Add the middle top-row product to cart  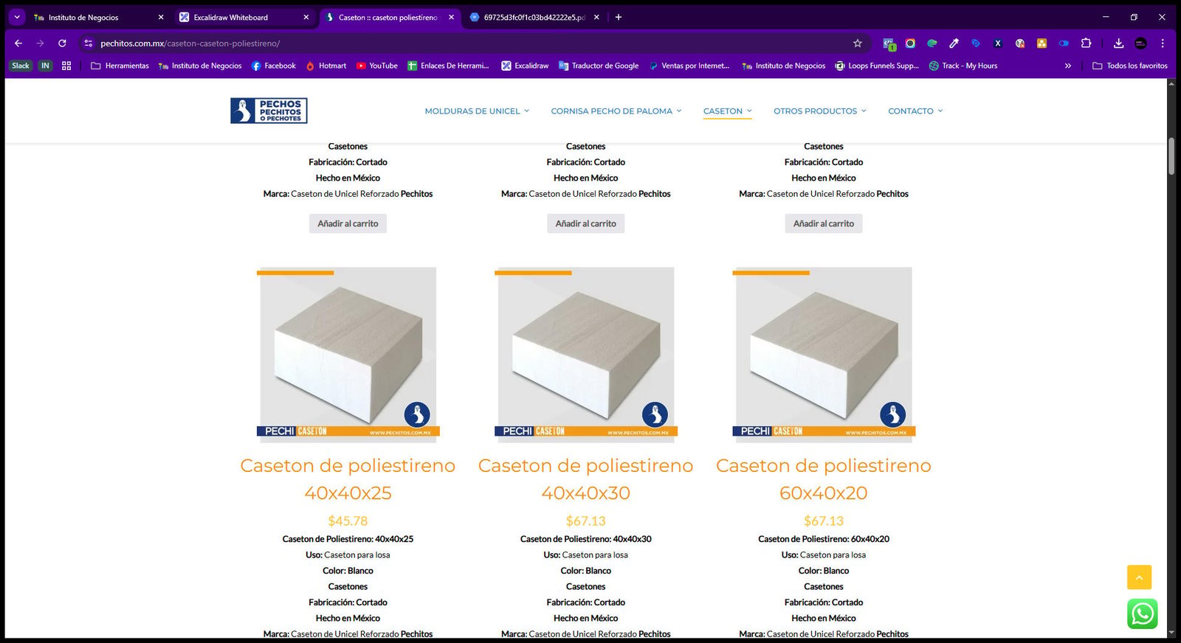point(586,223)
